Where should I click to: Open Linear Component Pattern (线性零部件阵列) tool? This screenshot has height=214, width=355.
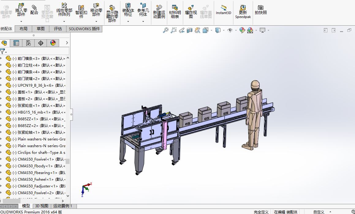click(x=64, y=10)
